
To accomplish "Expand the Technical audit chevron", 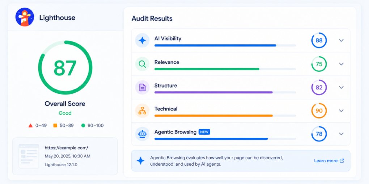I will [x=341, y=110].
